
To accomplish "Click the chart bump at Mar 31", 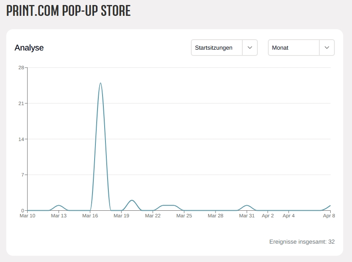I will [247, 205].
